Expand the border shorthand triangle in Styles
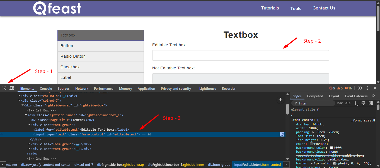 point(312,163)
